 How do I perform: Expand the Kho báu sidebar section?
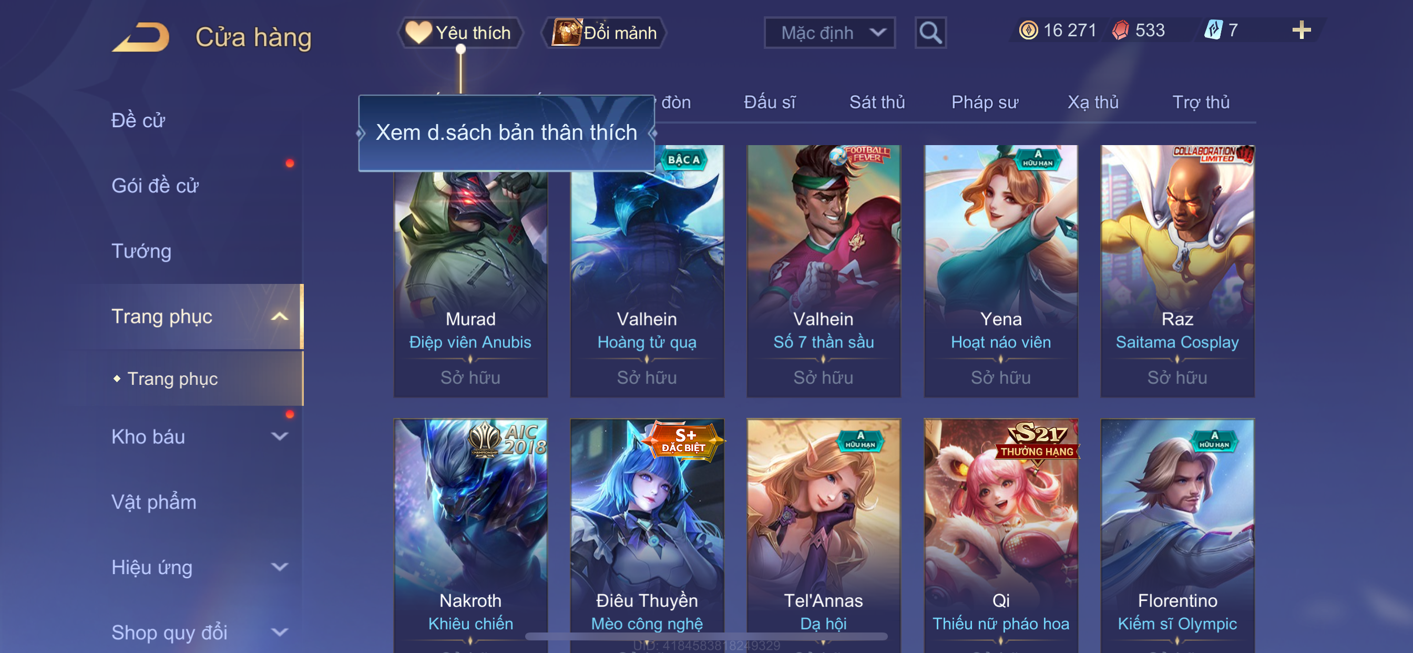pos(280,437)
